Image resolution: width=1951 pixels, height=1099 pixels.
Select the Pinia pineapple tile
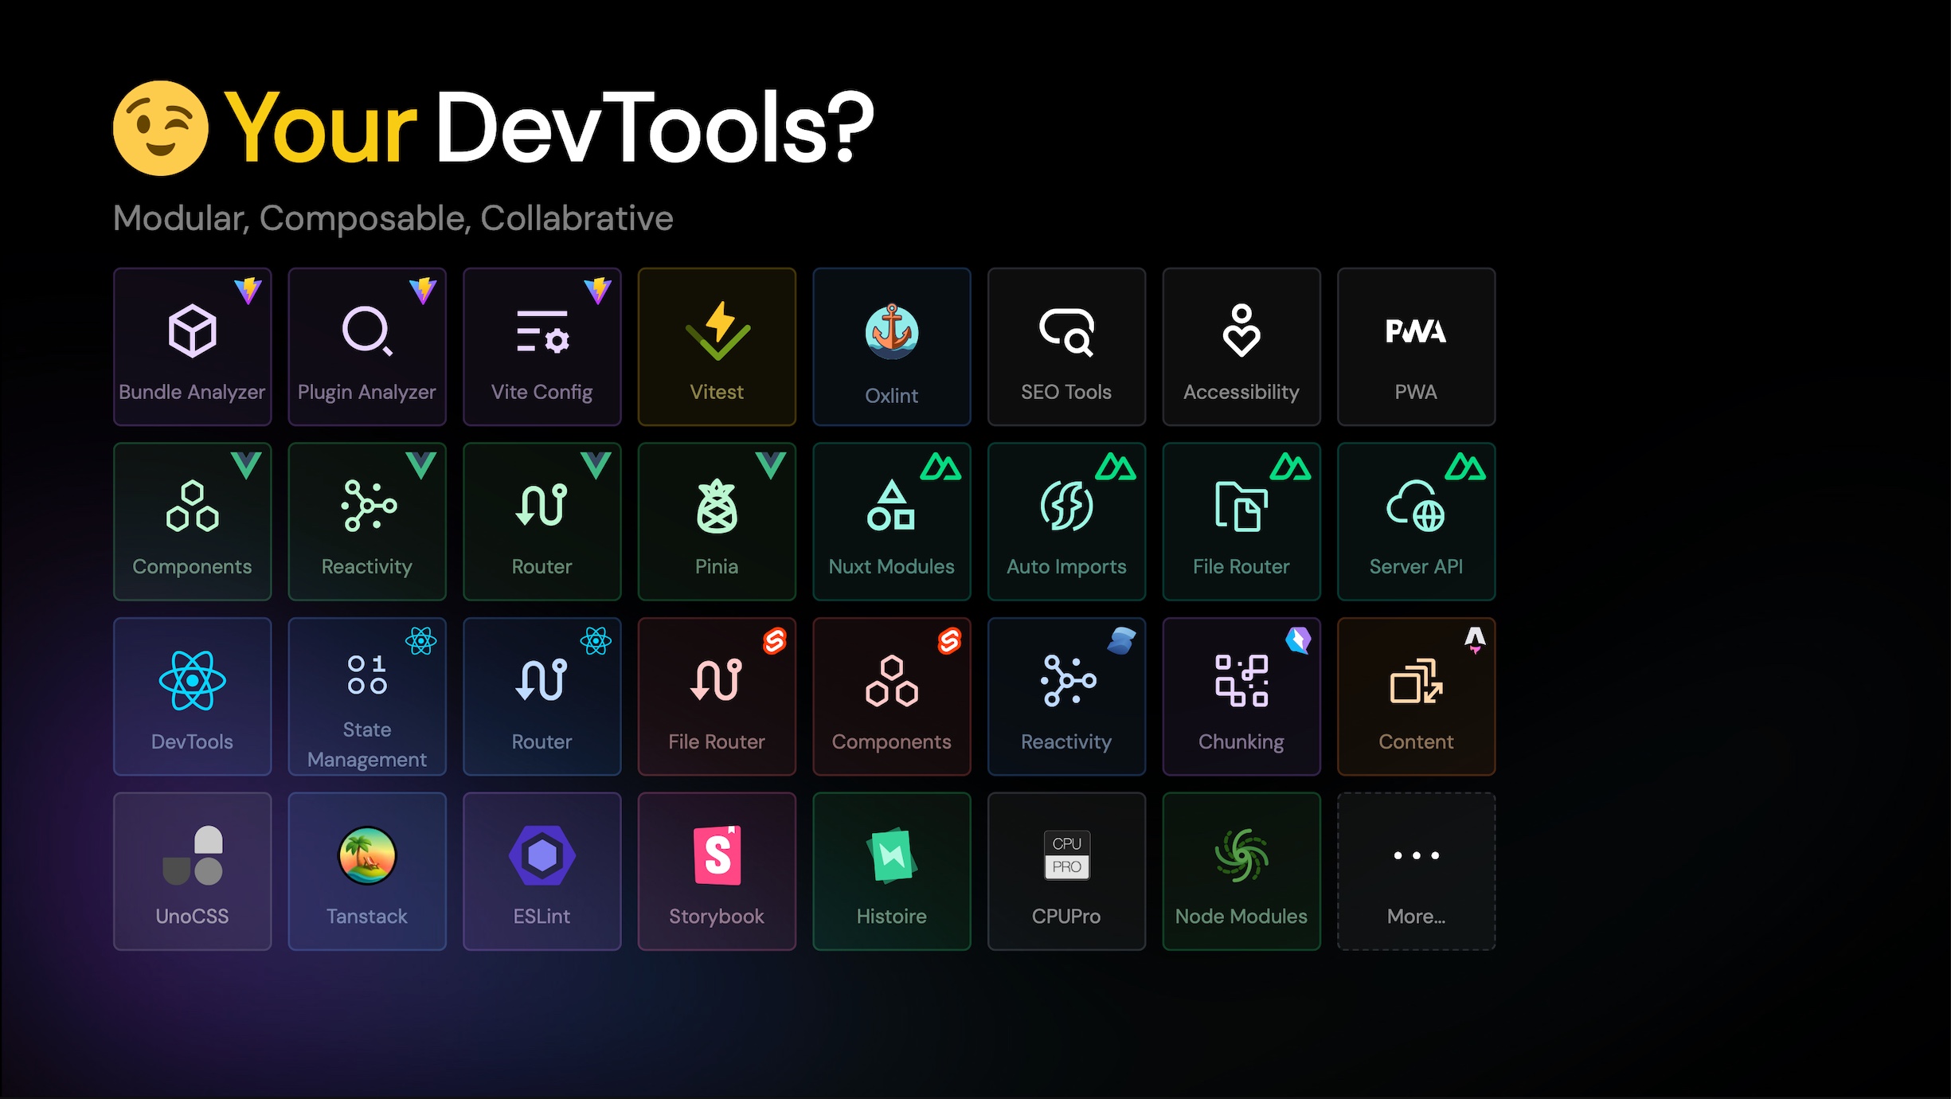point(716,522)
